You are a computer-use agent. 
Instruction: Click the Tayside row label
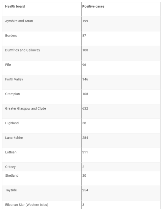coord(11,190)
